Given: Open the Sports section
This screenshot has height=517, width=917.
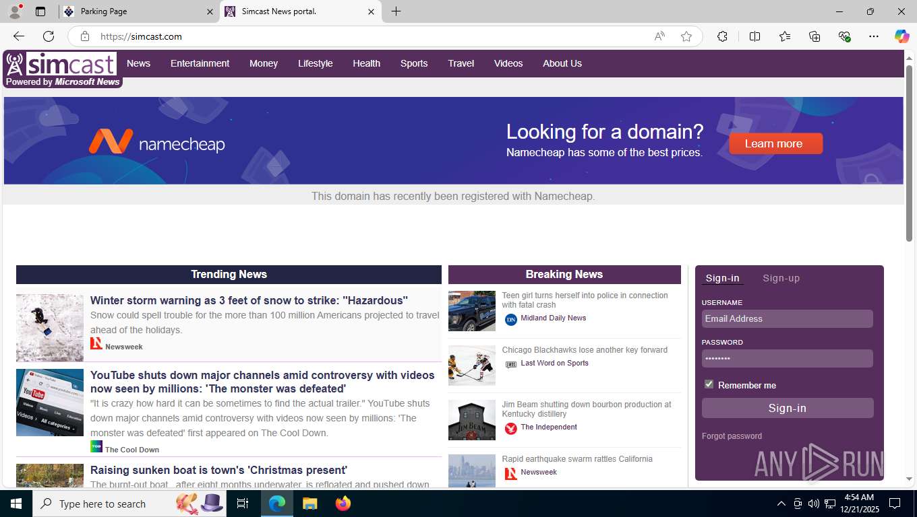Looking at the screenshot, I should tap(414, 63).
